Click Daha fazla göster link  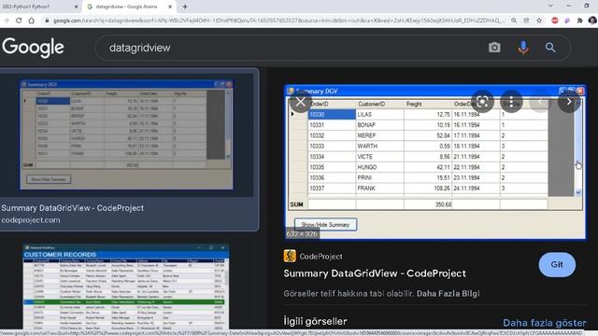544,323
